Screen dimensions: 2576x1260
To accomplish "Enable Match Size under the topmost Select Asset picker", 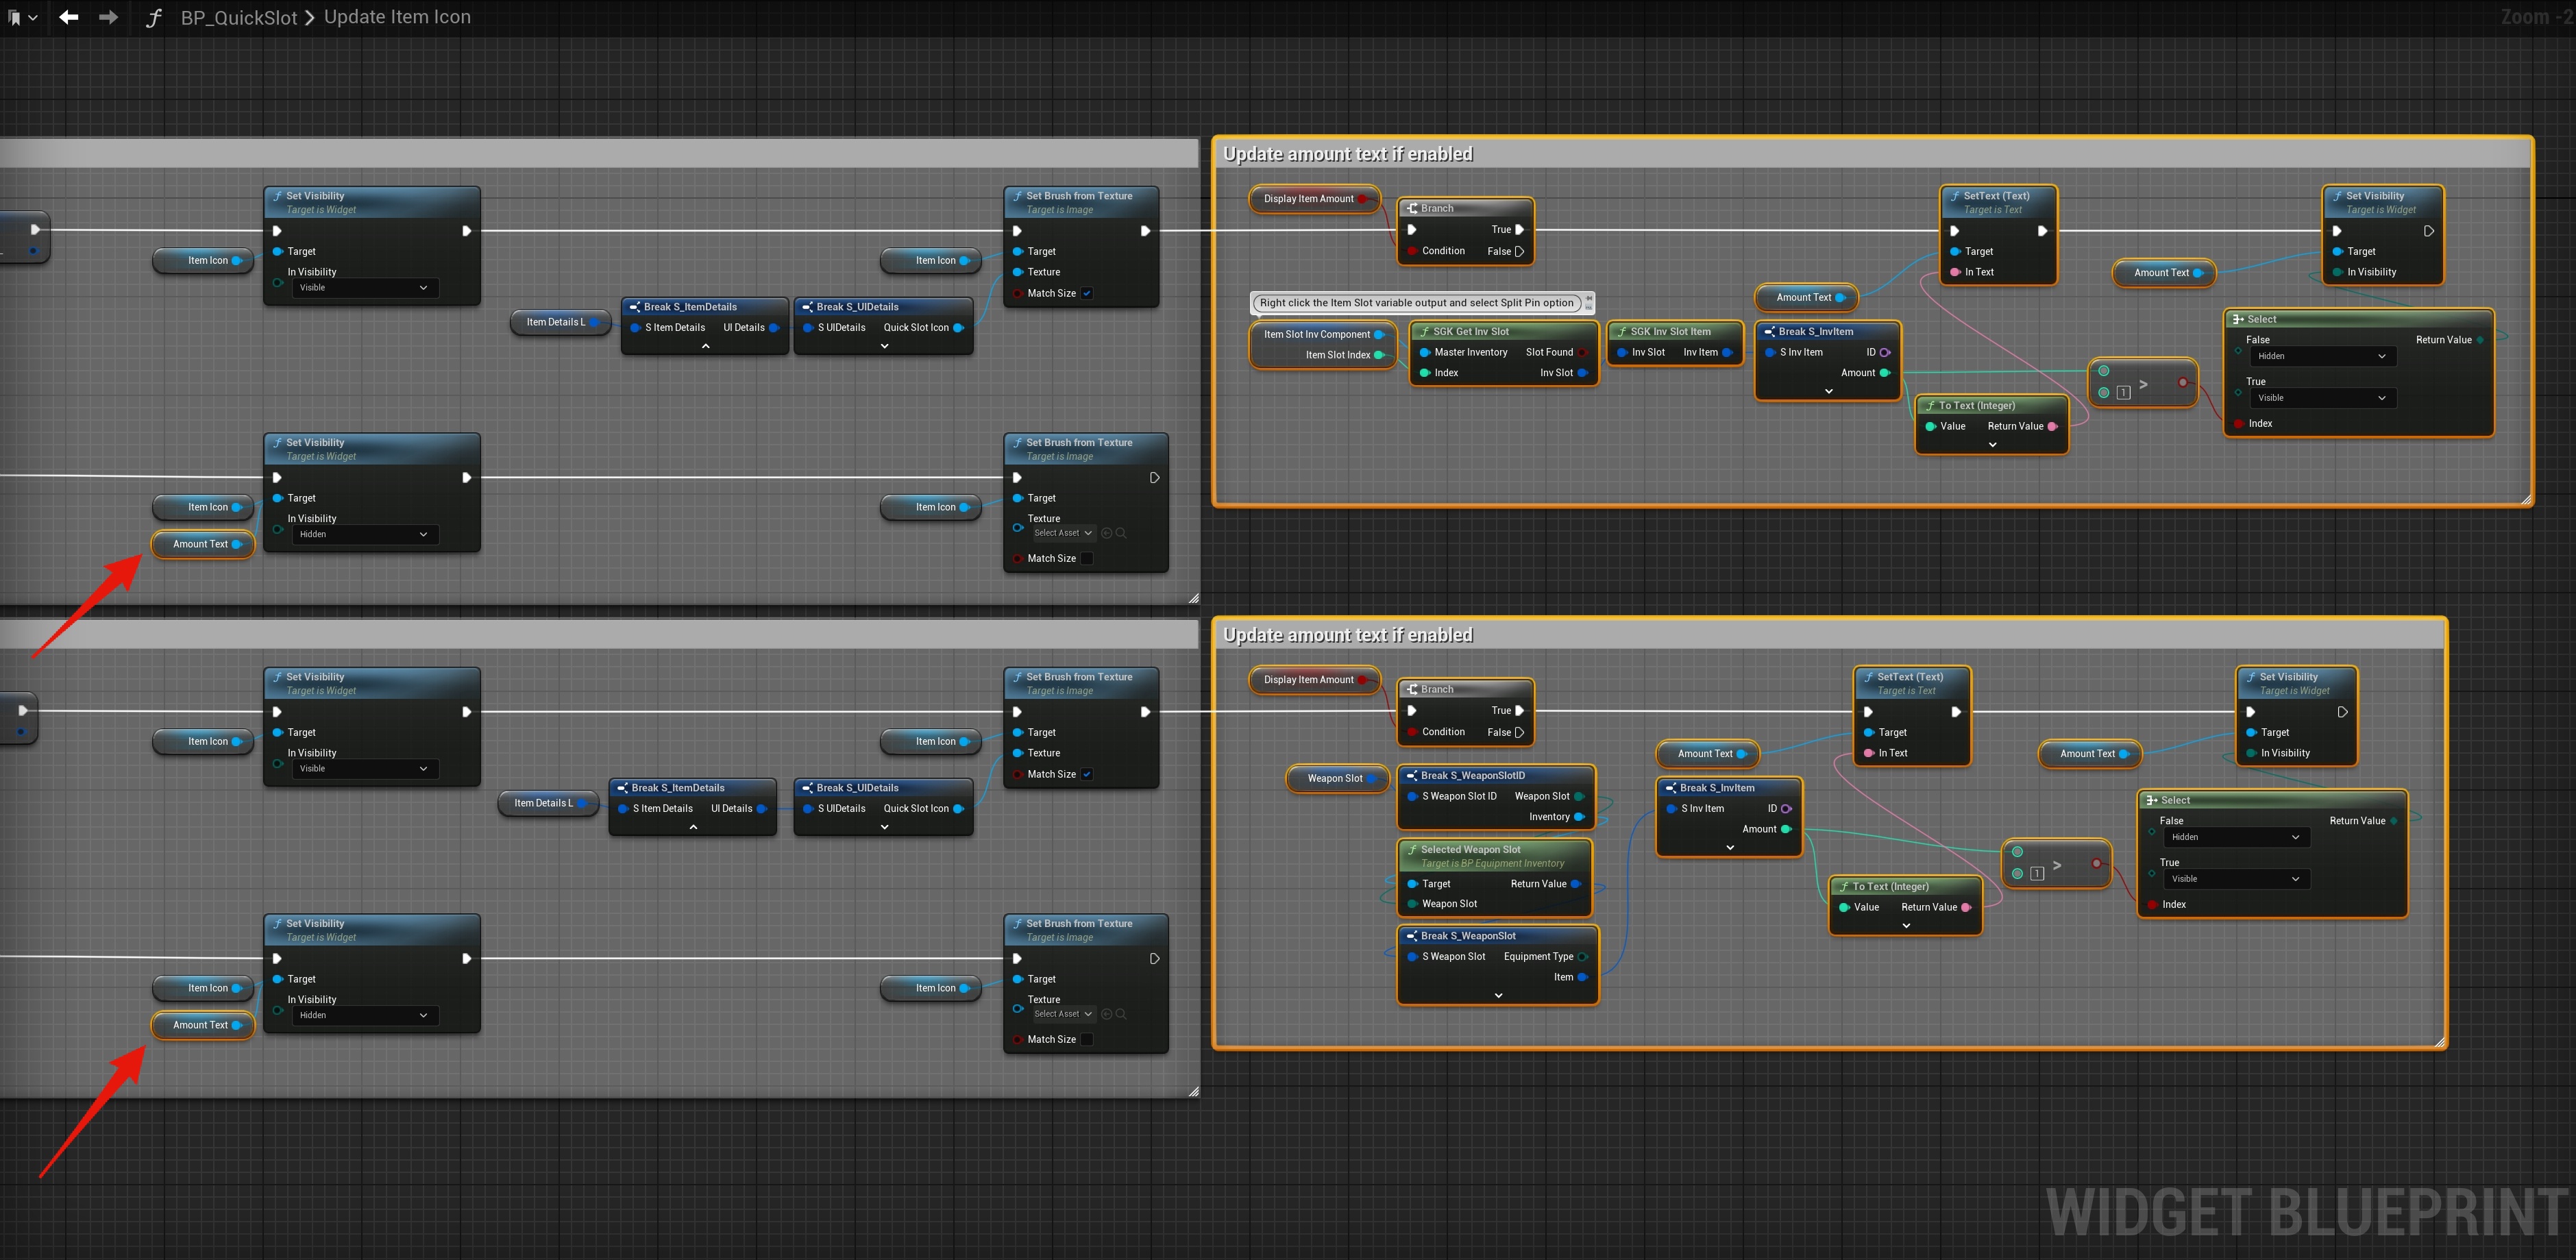I will pyautogui.click(x=1087, y=559).
